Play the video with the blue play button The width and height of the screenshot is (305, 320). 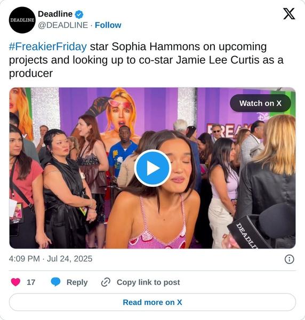(152, 168)
